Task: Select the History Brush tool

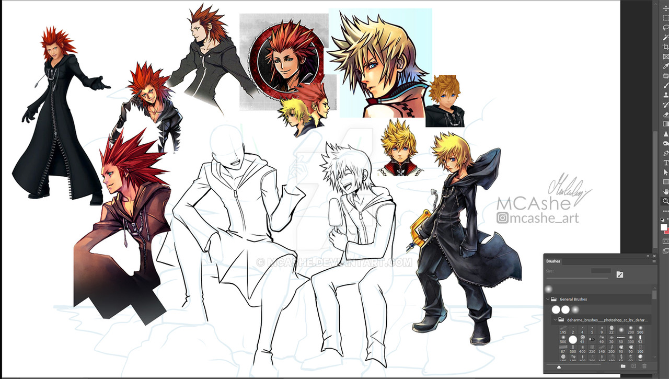Action: pos(665,105)
